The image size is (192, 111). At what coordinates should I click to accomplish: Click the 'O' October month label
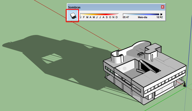tap(110, 17)
